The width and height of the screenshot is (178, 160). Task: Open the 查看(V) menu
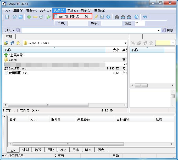tap(32, 11)
